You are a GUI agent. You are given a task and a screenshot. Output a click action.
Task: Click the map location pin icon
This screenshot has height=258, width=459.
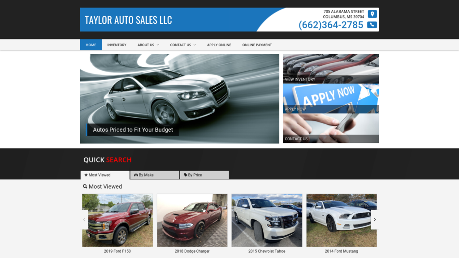coord(372,14)
